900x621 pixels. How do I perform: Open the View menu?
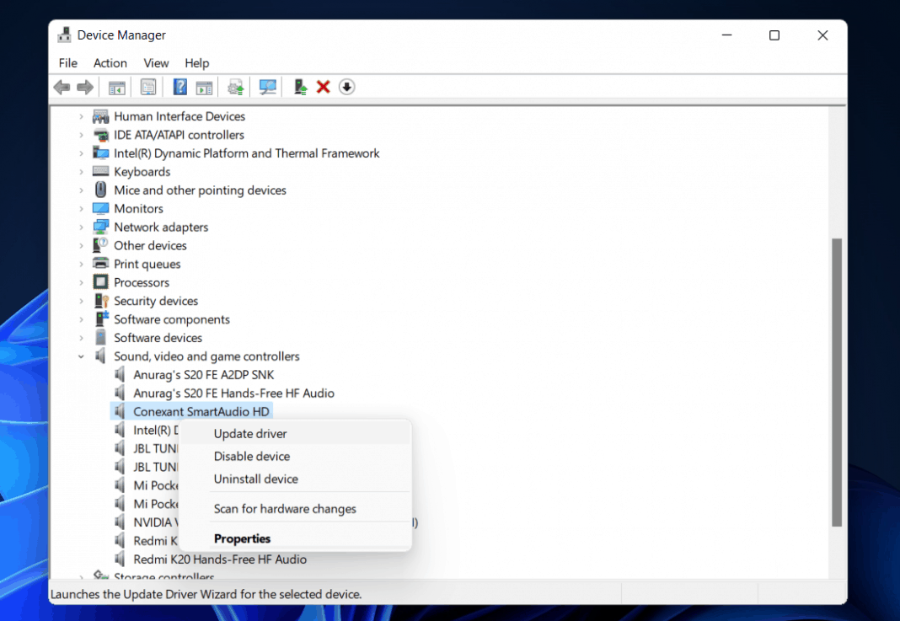(x=156, y=62)
